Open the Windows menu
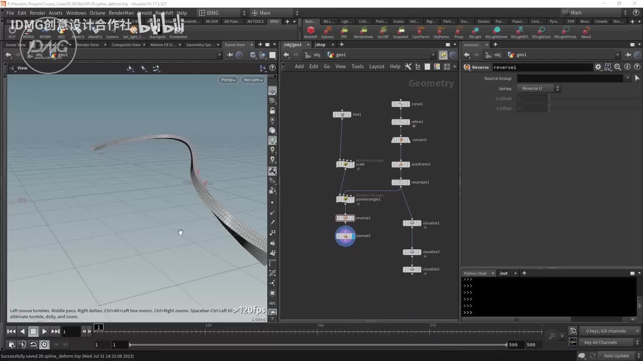The width and height of the screenshot is (643, 361). (x=76, y=13)
